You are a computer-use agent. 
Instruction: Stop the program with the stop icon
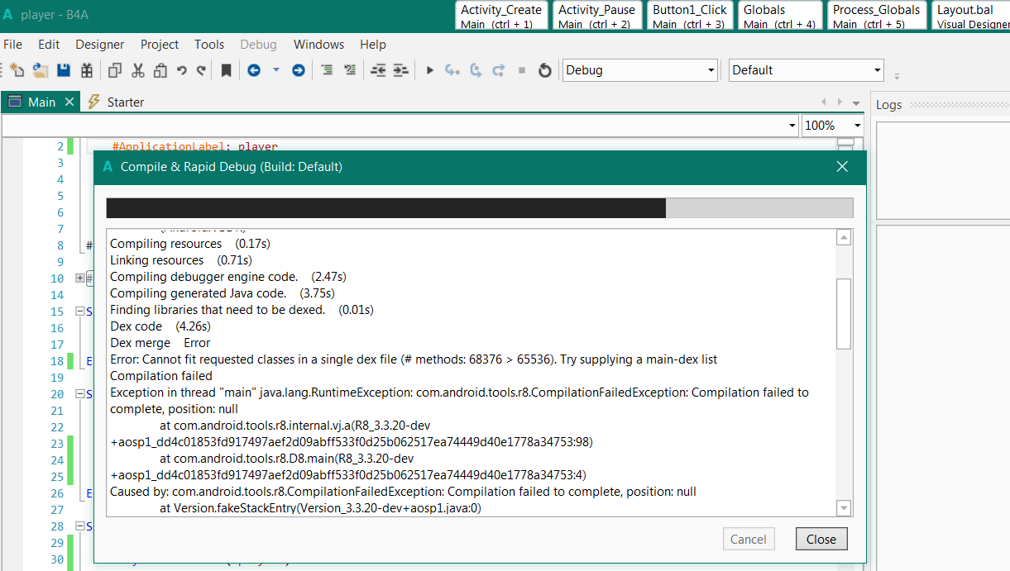coord(522,70)
